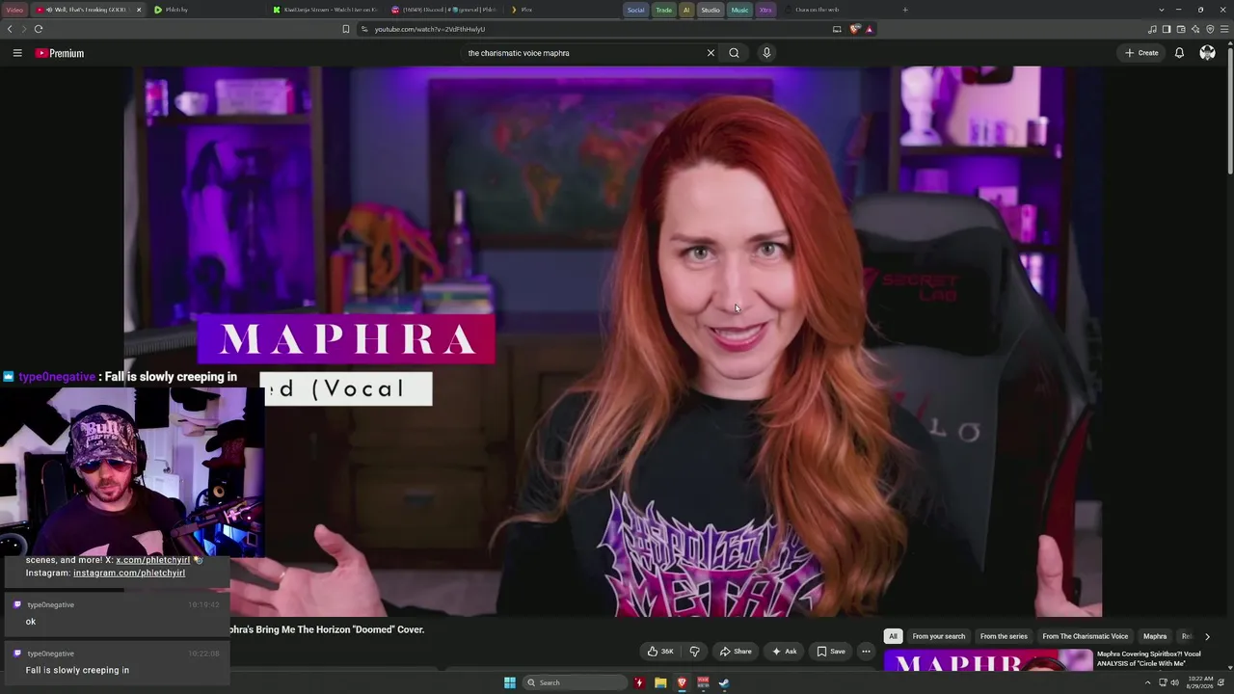Open the x.com/phletchyirl link
Screen dimensions: 1234x694
pos(152,560)
